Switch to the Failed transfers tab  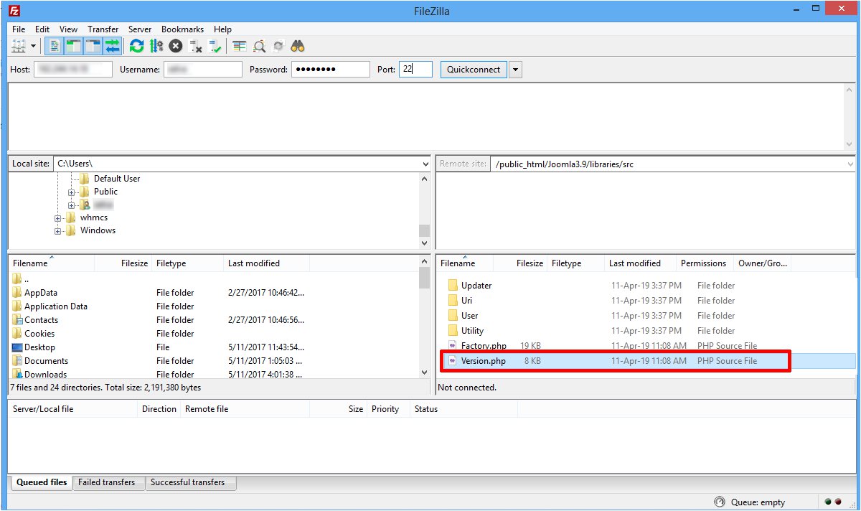point(106,482)
